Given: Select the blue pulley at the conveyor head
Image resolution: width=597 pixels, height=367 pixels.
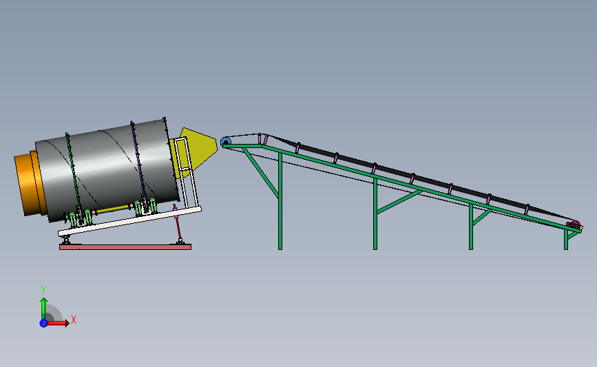Looking at the screenshot, I should 226,142.
